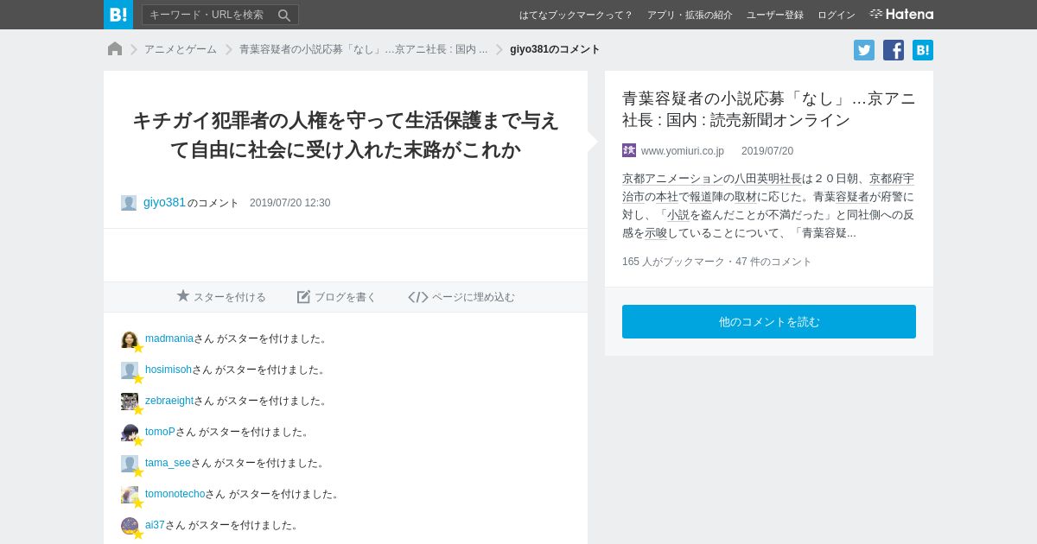Image resolution: width=1037 pixels, height=544 pixels.
Task: Open 京都アニメーション keyword link
Action: (x=672, y=179)
